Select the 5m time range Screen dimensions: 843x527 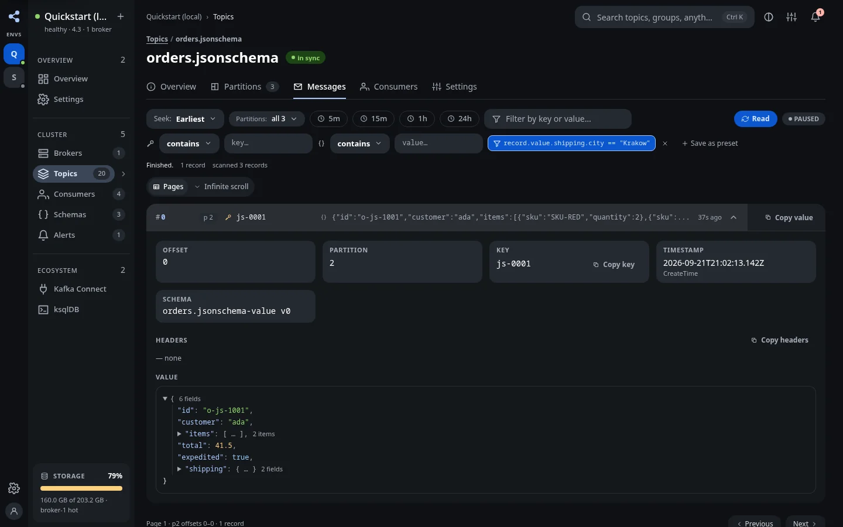pyautogui.click(x=328, y=119)
